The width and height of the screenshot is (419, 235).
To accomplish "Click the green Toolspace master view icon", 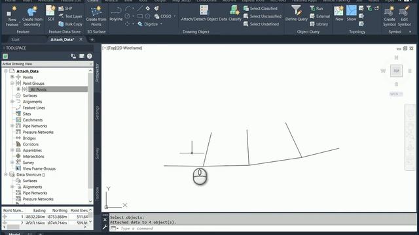I will click(x=5, y=56).
